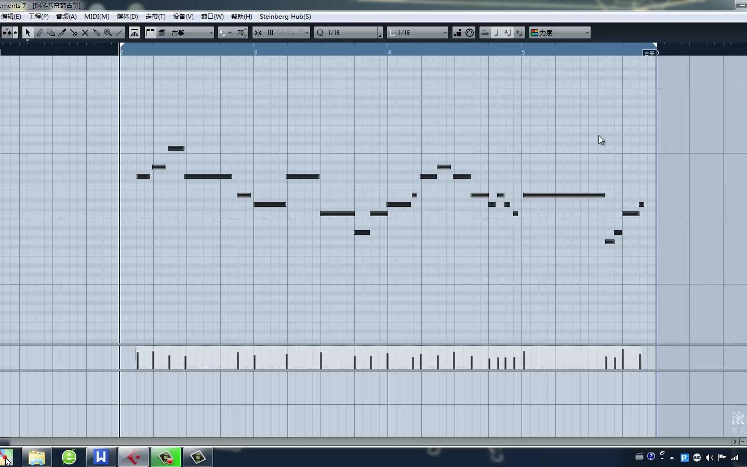Select the Split scissors tool
Screen dimensions: 747x467
pyautogui.click(x=74, y=33)
